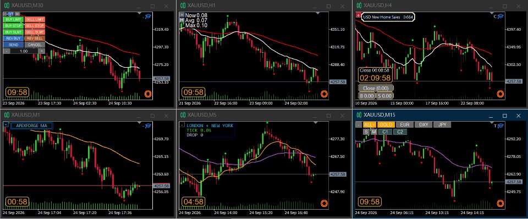The height and width of the screenshot is (219, 528).
Task: Toggle the M button in M15 chart
Action: point(374,132)
